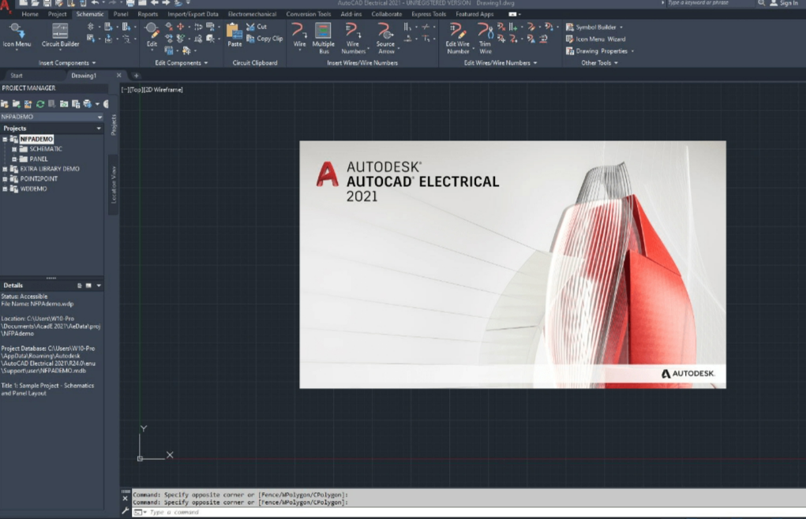806x519 pixels.
Task: Select the Location View side tab
Action: (x=114, y=185)
